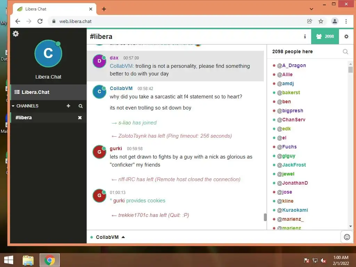Select user @bigpresh in the people list

click(290, 111)
